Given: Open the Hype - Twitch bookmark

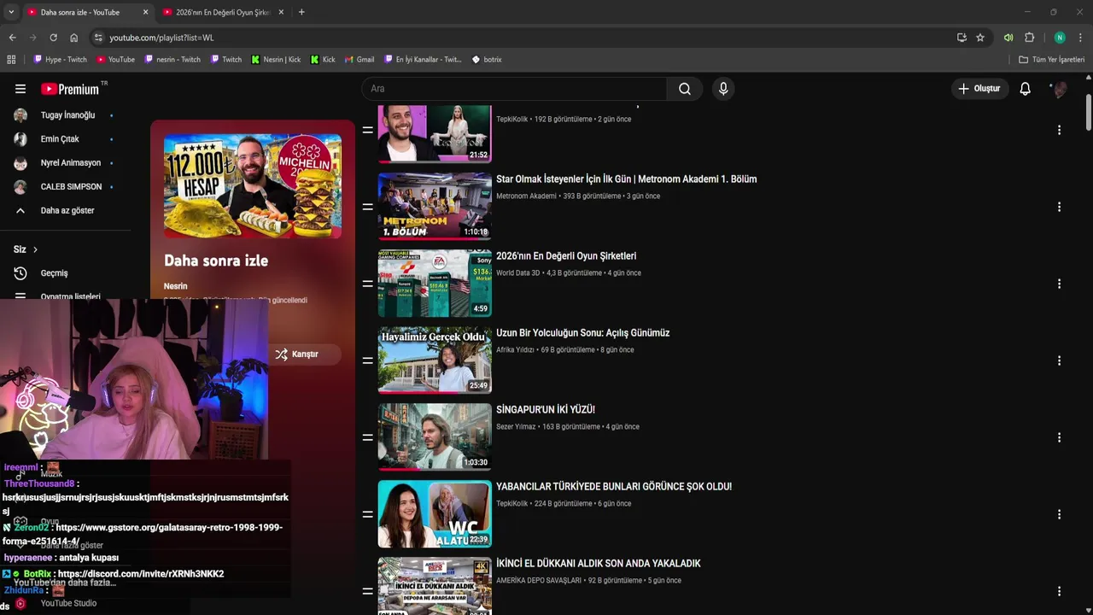Looking at the screenshot, I should 60,60.
